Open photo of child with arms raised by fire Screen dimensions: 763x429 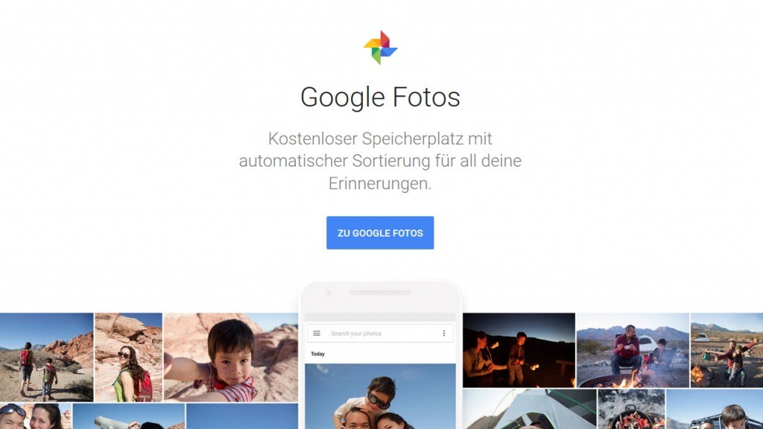726,350
